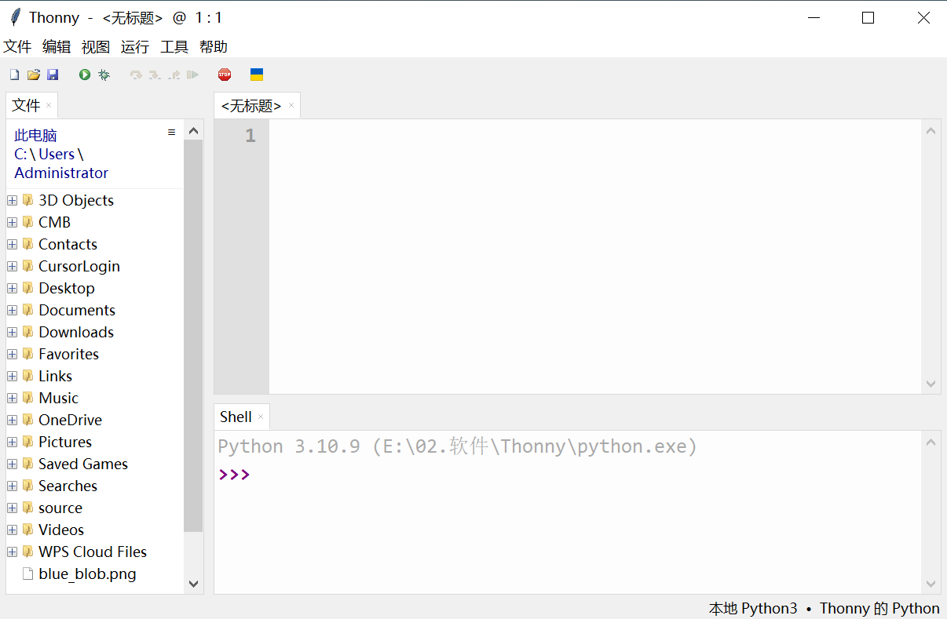Click the file panel scrollbar up arrow
Screen dimensions: 947x619
click(x=193, y=130)
